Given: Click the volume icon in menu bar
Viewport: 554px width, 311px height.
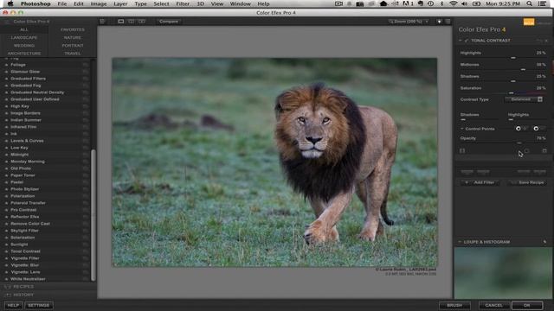Looking at the screenshot, I should (464, 3).
